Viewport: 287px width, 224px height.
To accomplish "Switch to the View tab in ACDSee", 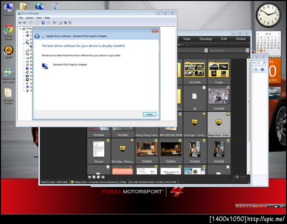I will tap(187, 39).
